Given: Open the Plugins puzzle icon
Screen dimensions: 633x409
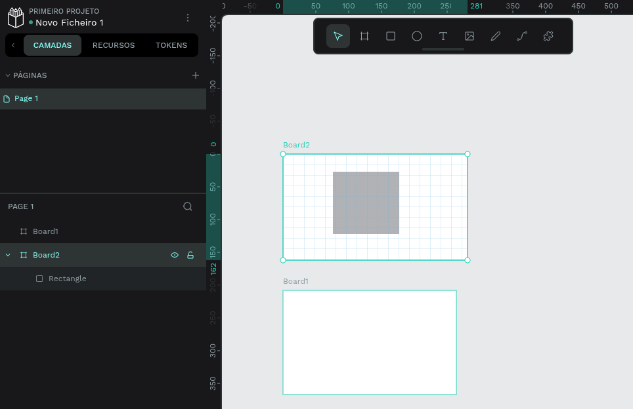Looking at the screenshot, I should [x=548, y=36].
